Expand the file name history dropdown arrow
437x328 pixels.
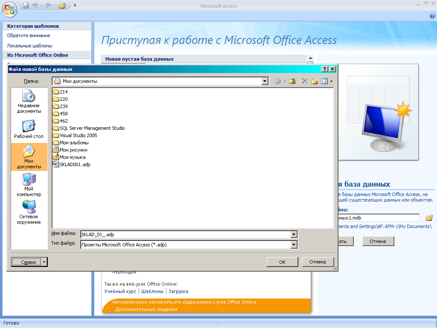294,234
